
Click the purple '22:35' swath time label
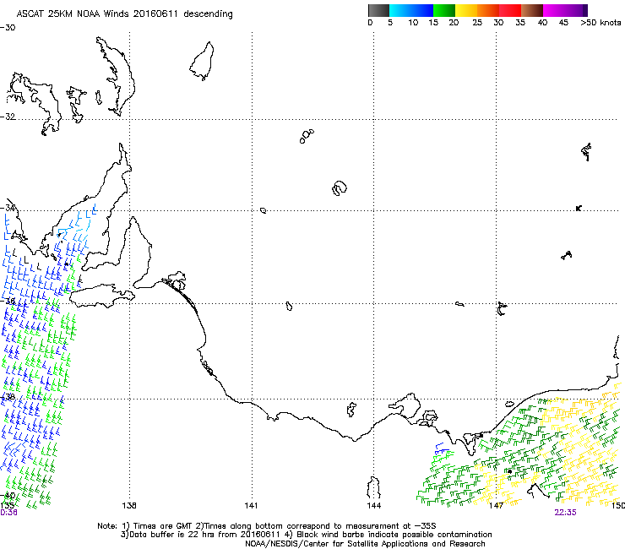(x=565, y=513)
